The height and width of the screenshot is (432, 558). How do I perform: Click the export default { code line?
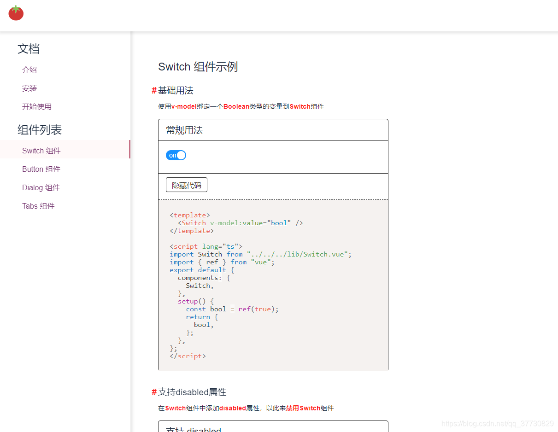pos(202,270)
